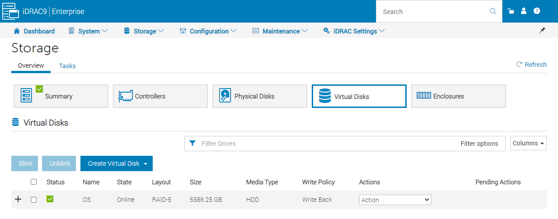Click the Virtual Disks section heading icon
This screenshot has height=219, width=558.
15,122
